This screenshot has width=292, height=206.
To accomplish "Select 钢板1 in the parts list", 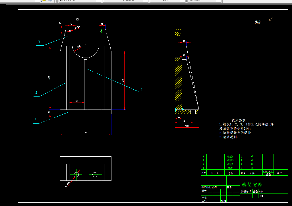I will tap(230, 168).
